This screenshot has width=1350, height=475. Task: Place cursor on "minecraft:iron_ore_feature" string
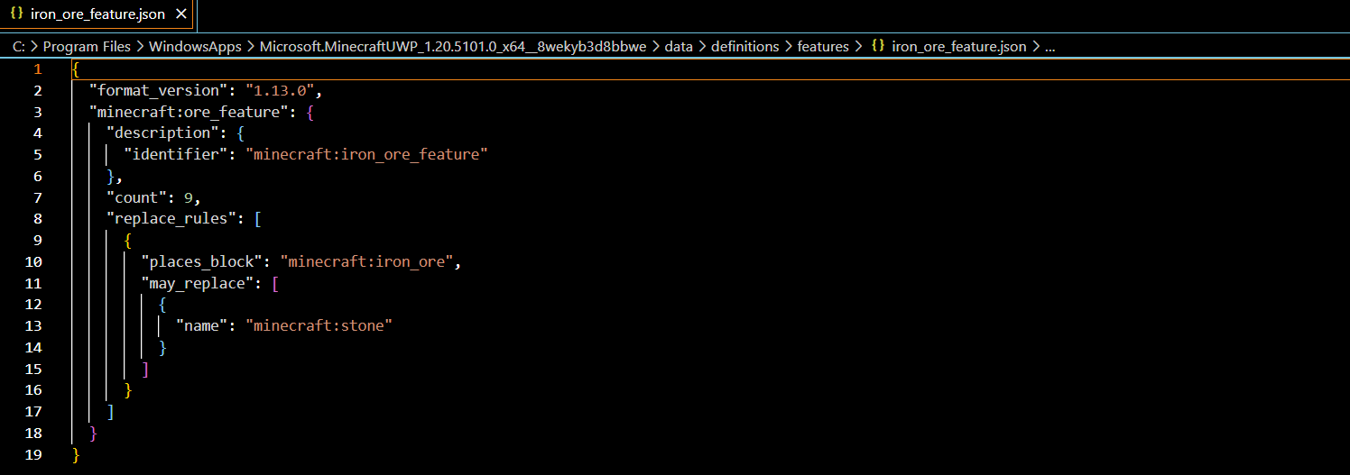(x=366, y=155)
